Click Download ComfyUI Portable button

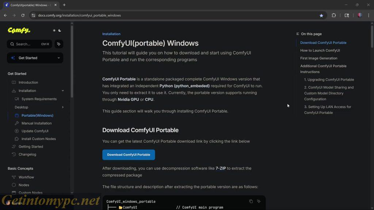pyautogui.click(x=129, y=155)
